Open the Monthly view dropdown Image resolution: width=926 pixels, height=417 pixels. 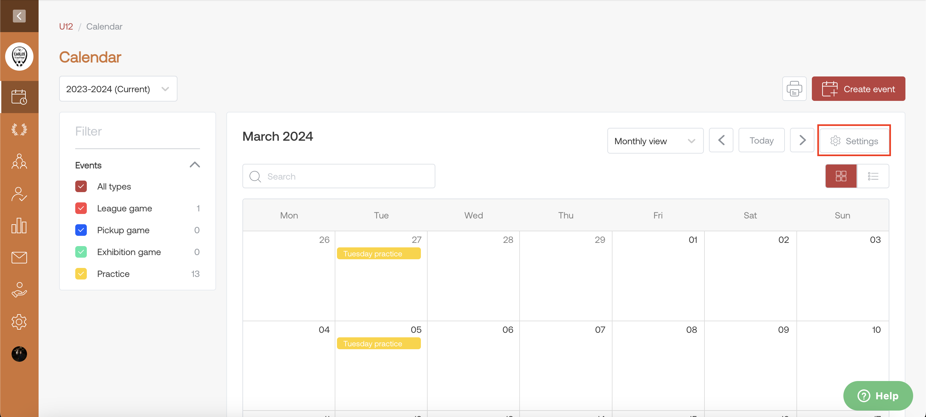click(x=655, y=141)
